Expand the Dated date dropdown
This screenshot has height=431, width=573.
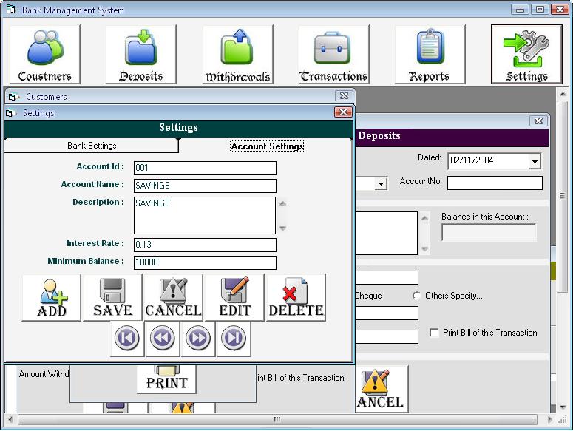point(534,161)
